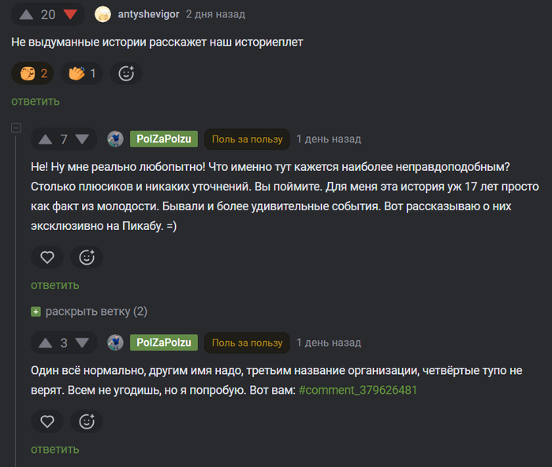Viewport: 552px width, 467px height.
Task: Open antyshevigor user profile link
Action: pyautogui.click(x=148, y=14)
